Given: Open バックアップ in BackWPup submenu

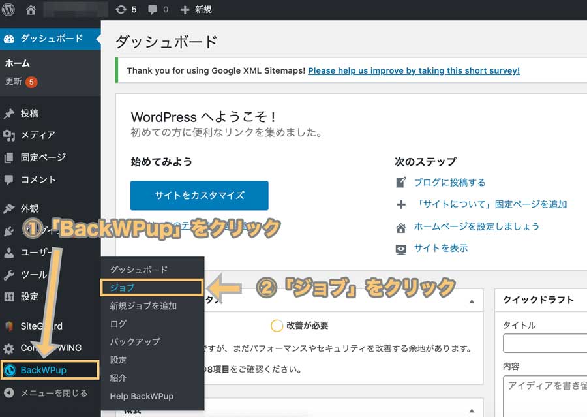Looking at the screenshot, I should pos(135,342).
